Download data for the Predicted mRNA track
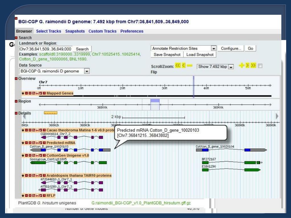 (37, 143)
